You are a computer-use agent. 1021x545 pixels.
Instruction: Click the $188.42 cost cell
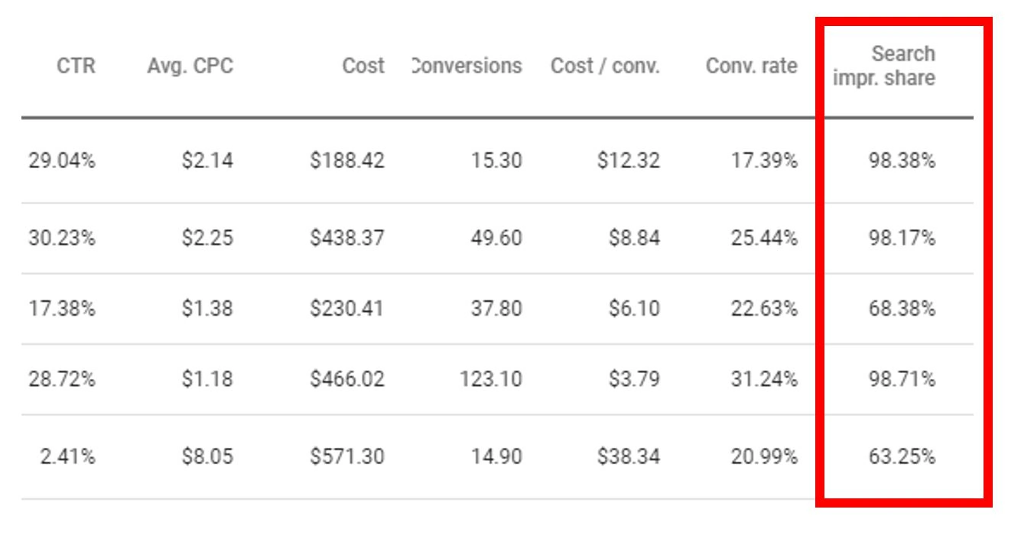347,161
